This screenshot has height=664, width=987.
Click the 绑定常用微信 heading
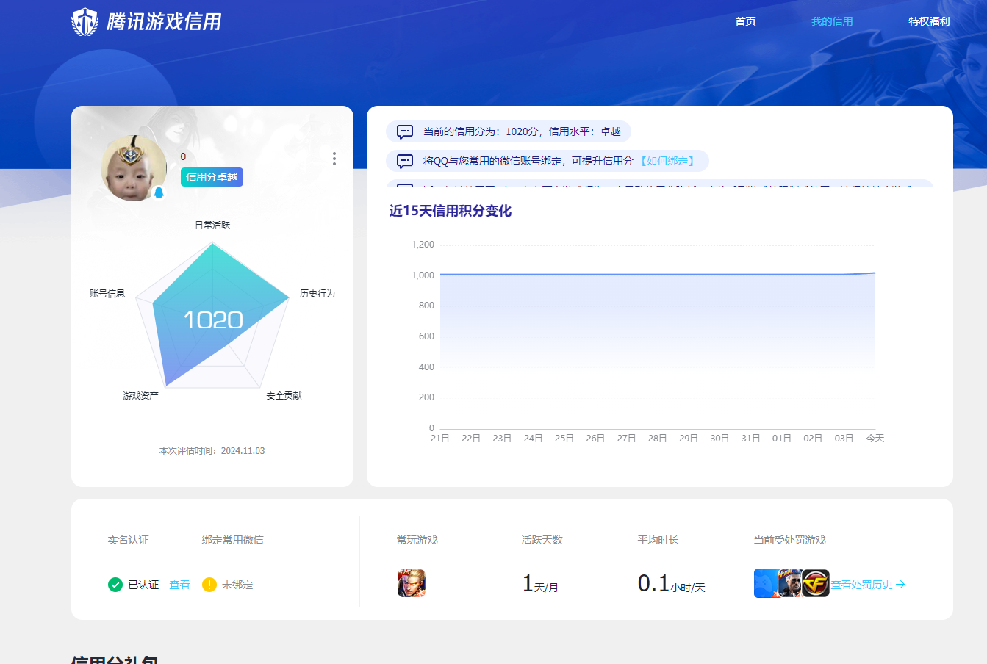232,540
